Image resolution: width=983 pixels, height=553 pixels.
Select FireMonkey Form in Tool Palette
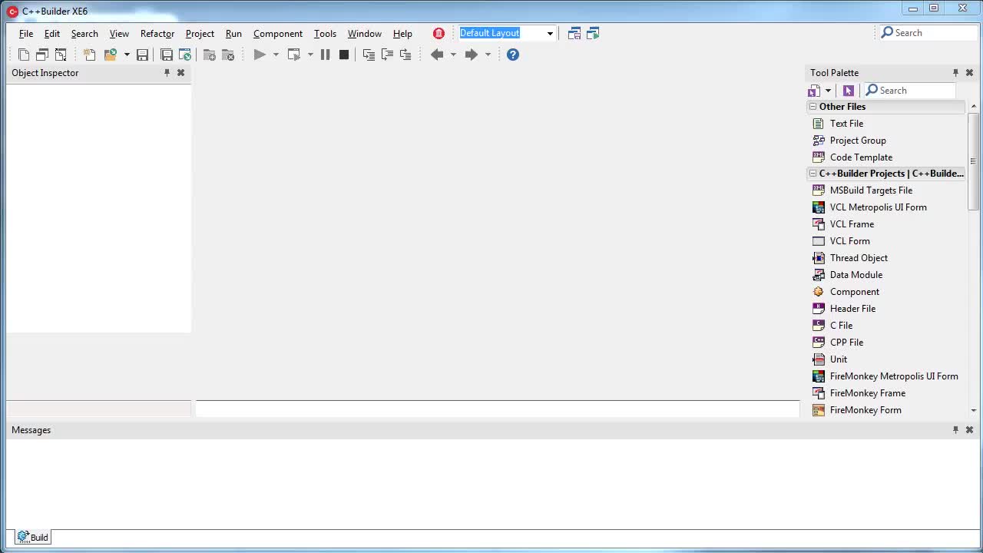(866, 410)
